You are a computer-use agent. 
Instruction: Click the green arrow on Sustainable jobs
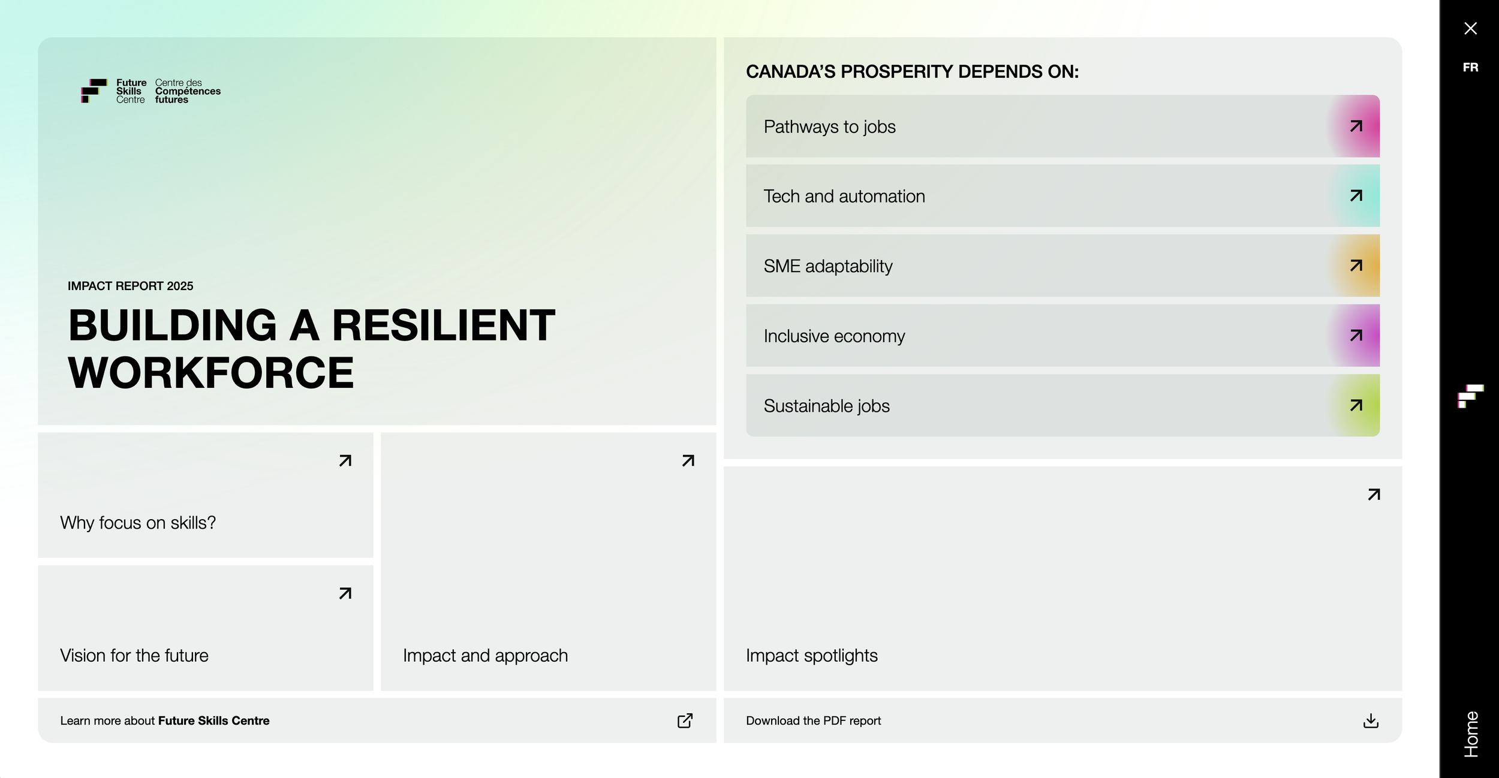(1356, 405)
